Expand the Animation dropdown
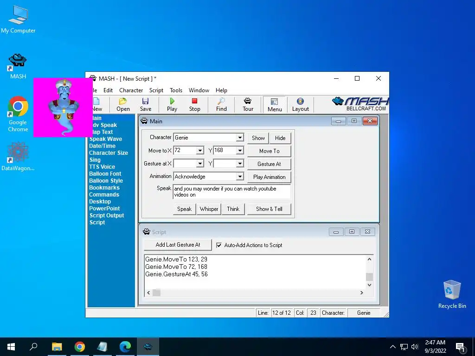 pyautogui.click(x=240, y=177)
